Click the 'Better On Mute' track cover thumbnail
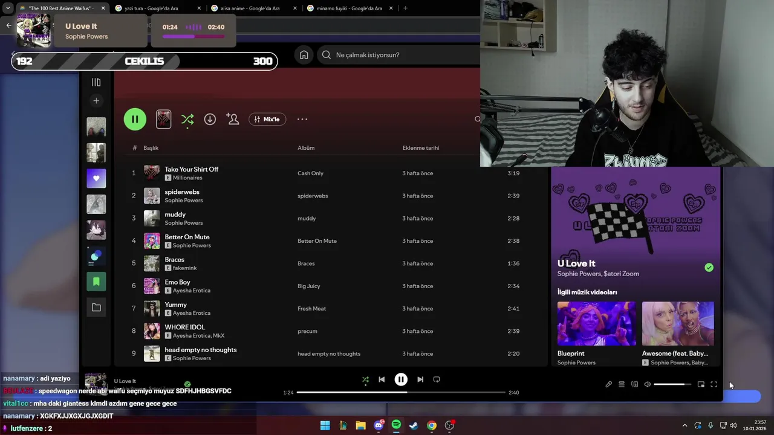Image resolution: width=774 pixels, height=435 pixels. click(152, 240)
